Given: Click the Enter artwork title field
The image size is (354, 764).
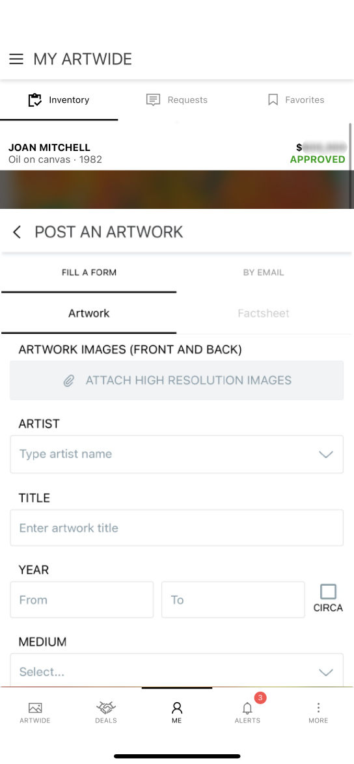Looking at the screenshot, I should tap(177, 528).
